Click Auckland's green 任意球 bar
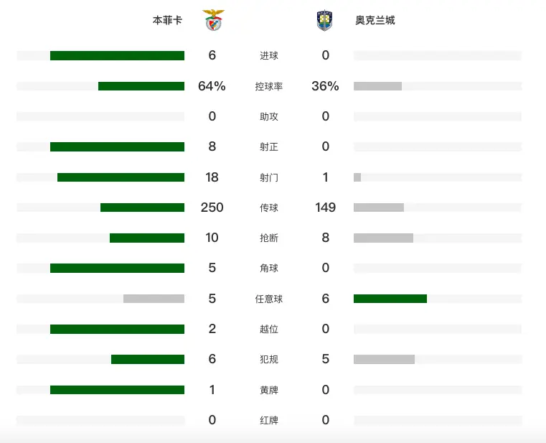 pyautogui.click(x=390, y=299)
